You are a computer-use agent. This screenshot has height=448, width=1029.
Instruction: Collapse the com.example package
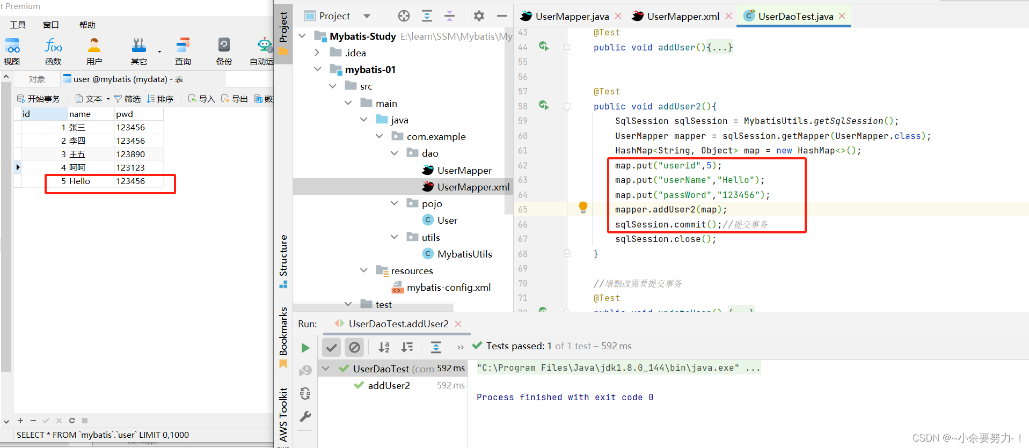click(380, 136)
